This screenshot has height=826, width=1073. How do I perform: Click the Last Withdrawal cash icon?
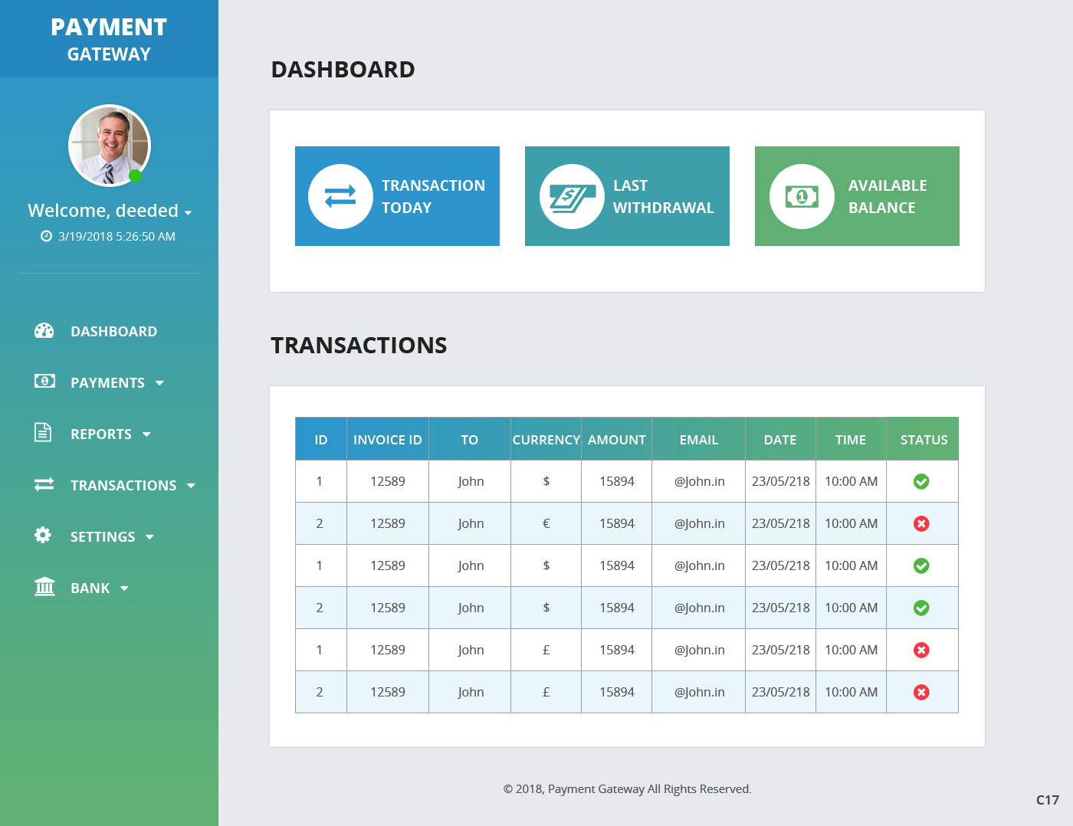(572, 197)
